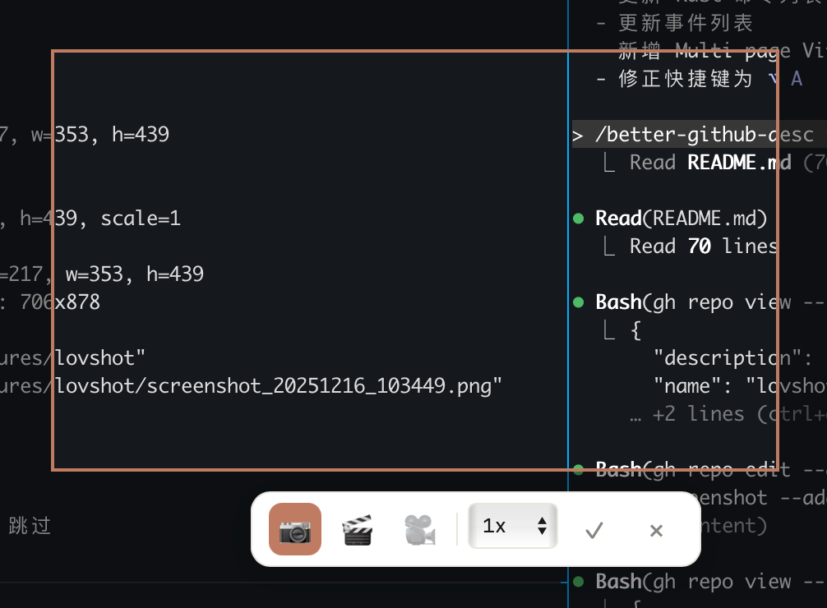Select the clapperboard GIF recording mode
This screenshot has height=608, width=827.
(x=358, y=529)
